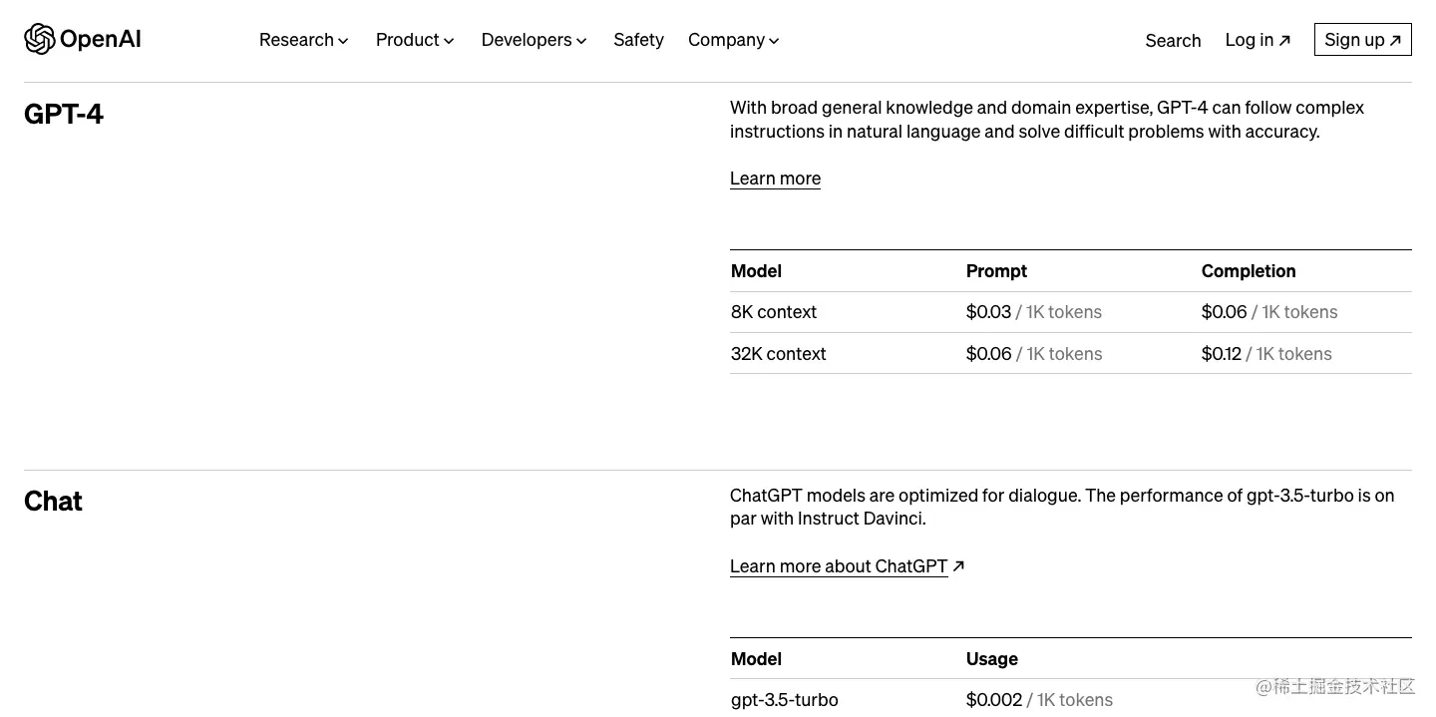Select the Chat section heading

point(53,501)
